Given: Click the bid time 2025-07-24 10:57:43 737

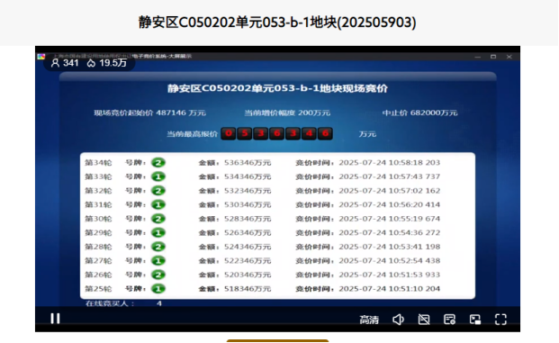Looking at the screenshot, I should 389,176.
